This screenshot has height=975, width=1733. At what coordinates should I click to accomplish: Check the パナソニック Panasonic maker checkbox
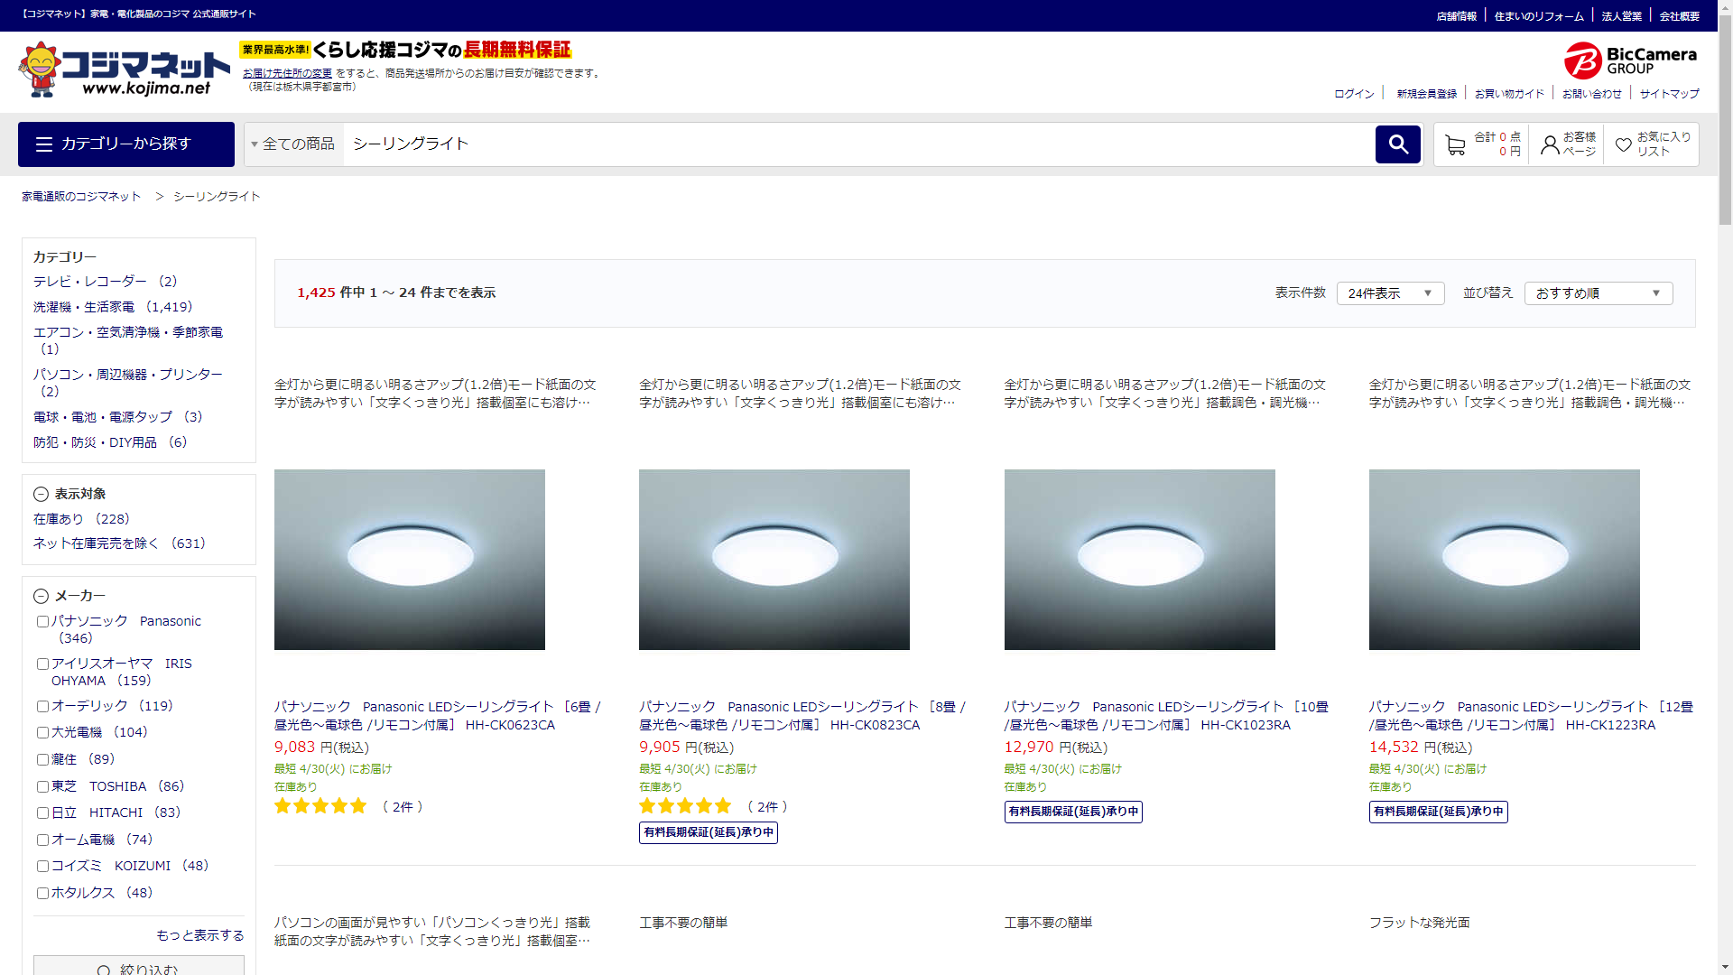42,621
